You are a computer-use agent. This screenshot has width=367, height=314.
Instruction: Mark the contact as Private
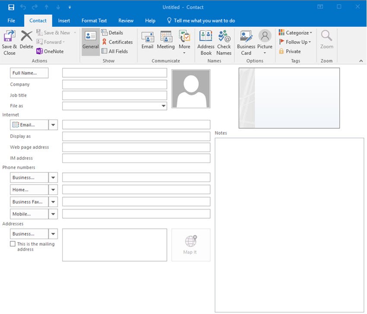click(290, 51)
